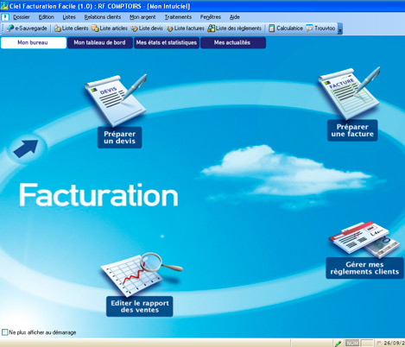This screenshot has height=347, width=405.
Task: Open the sales report chart icon
Action: click(141, 274)
